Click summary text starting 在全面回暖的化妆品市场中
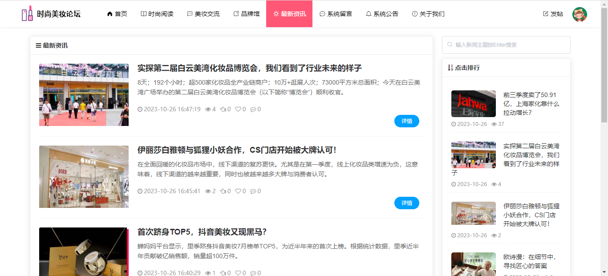This screenshot has height=276, width=608. click(278, 169)
